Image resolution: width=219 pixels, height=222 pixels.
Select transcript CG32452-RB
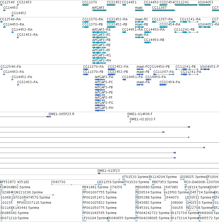pos(117,24)
